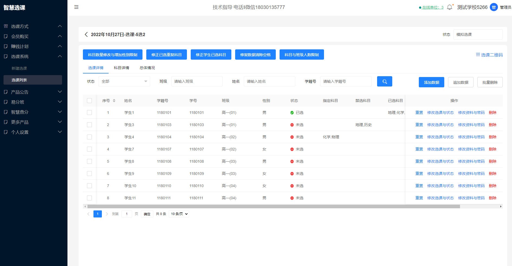Expand the 个人设置 menu chevron

(x=60, y=132)
